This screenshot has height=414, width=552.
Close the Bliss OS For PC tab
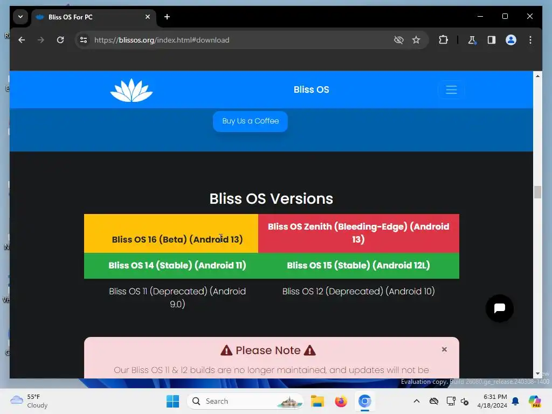pyautogui.click(x=148, y=17)
